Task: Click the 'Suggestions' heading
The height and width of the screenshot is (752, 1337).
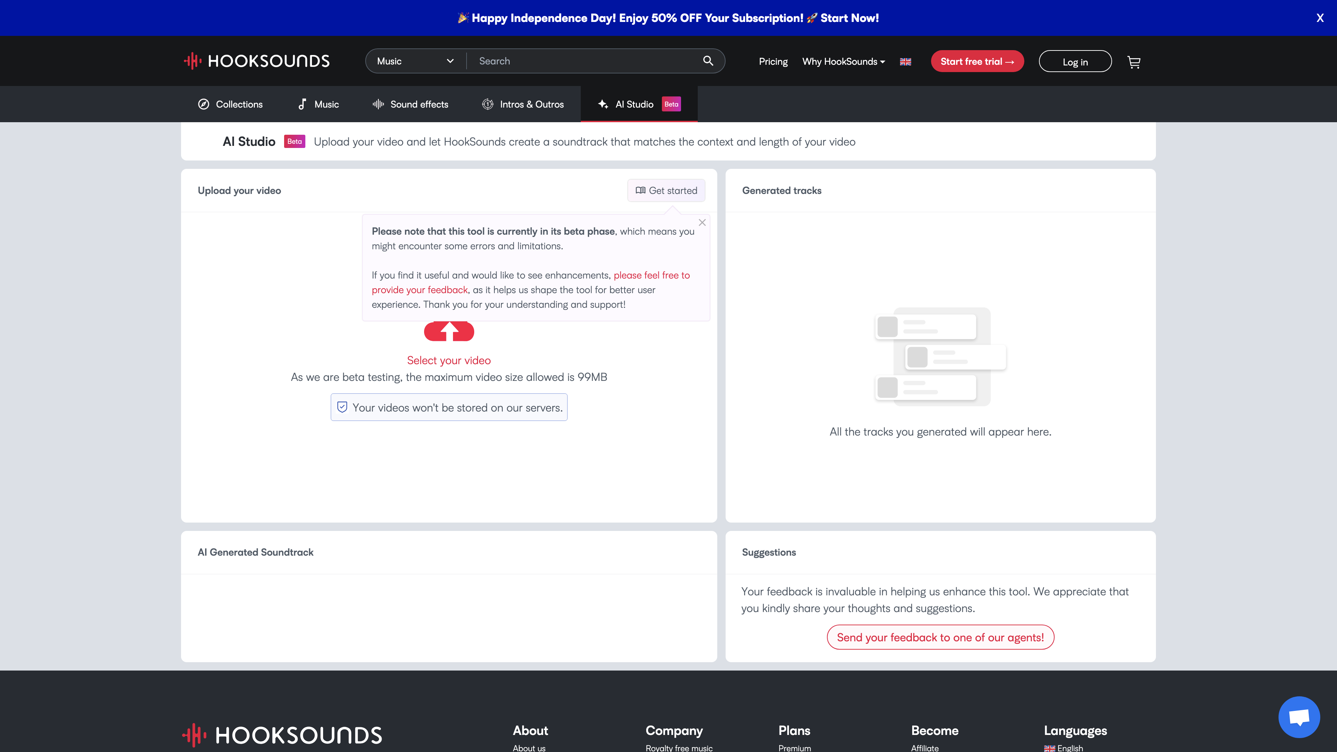Action: tap(769, 552)
